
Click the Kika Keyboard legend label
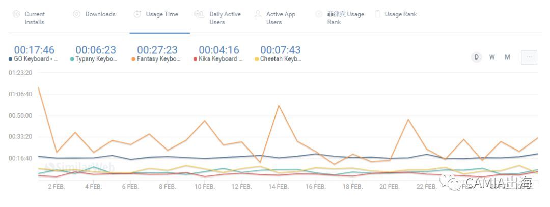220,59
